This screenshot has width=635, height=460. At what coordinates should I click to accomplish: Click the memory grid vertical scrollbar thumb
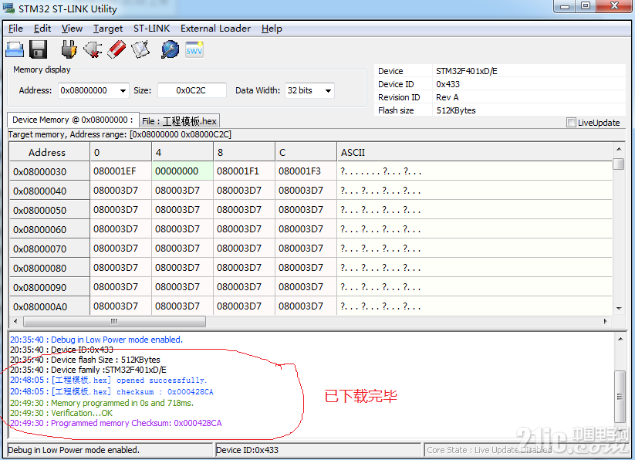(x=618, y=164)
